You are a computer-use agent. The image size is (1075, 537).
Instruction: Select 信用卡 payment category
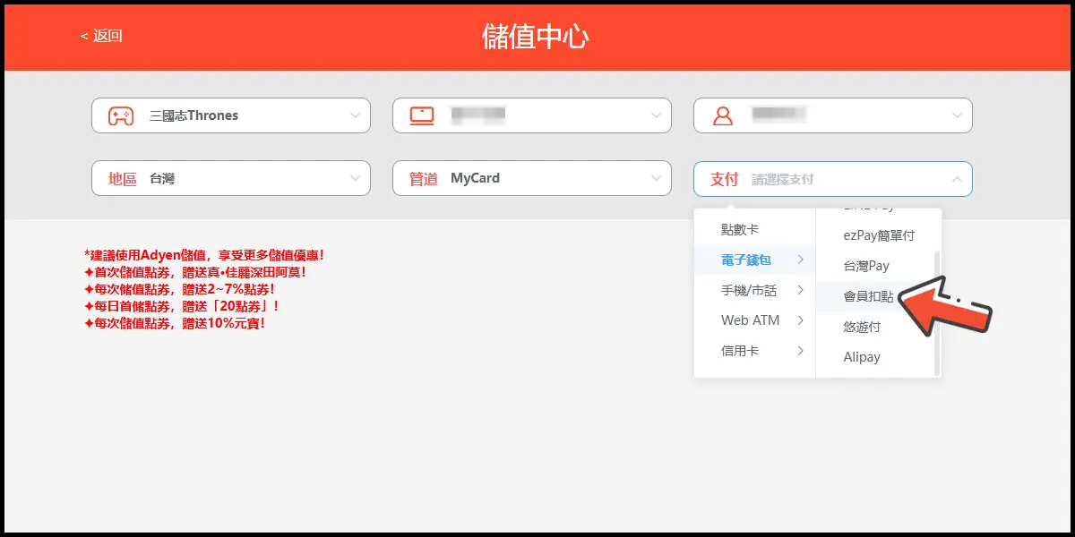tap(740, 351)
